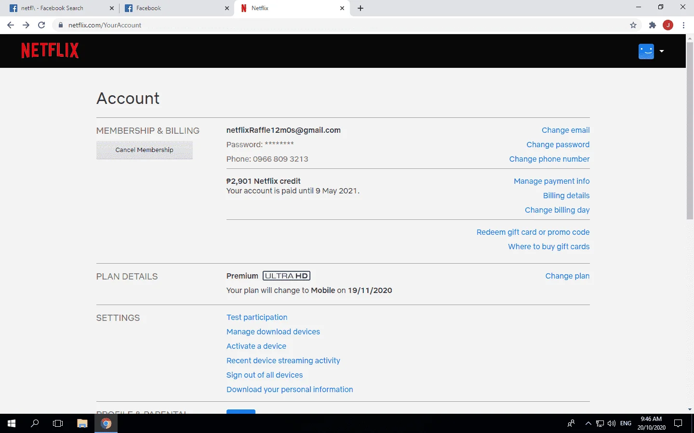The height and width of the screenshot is (433, 694).
Task: Open the Chrome user profile J icon
Action: coord(668,25)
